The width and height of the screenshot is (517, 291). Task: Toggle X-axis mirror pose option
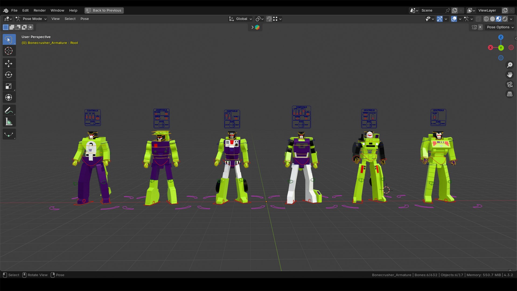(x=480, y=27)
